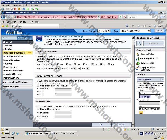Open Microsoft Internet Security taskbar item

point(64,133)
